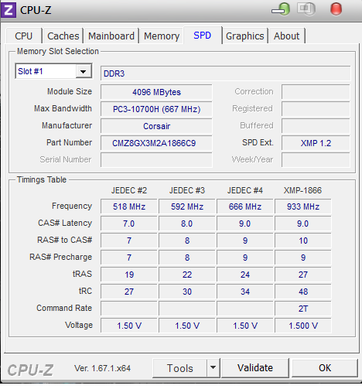Select the 4096 MBytes module size value
Screen dimensions: 362x389
tap(156, 92)
